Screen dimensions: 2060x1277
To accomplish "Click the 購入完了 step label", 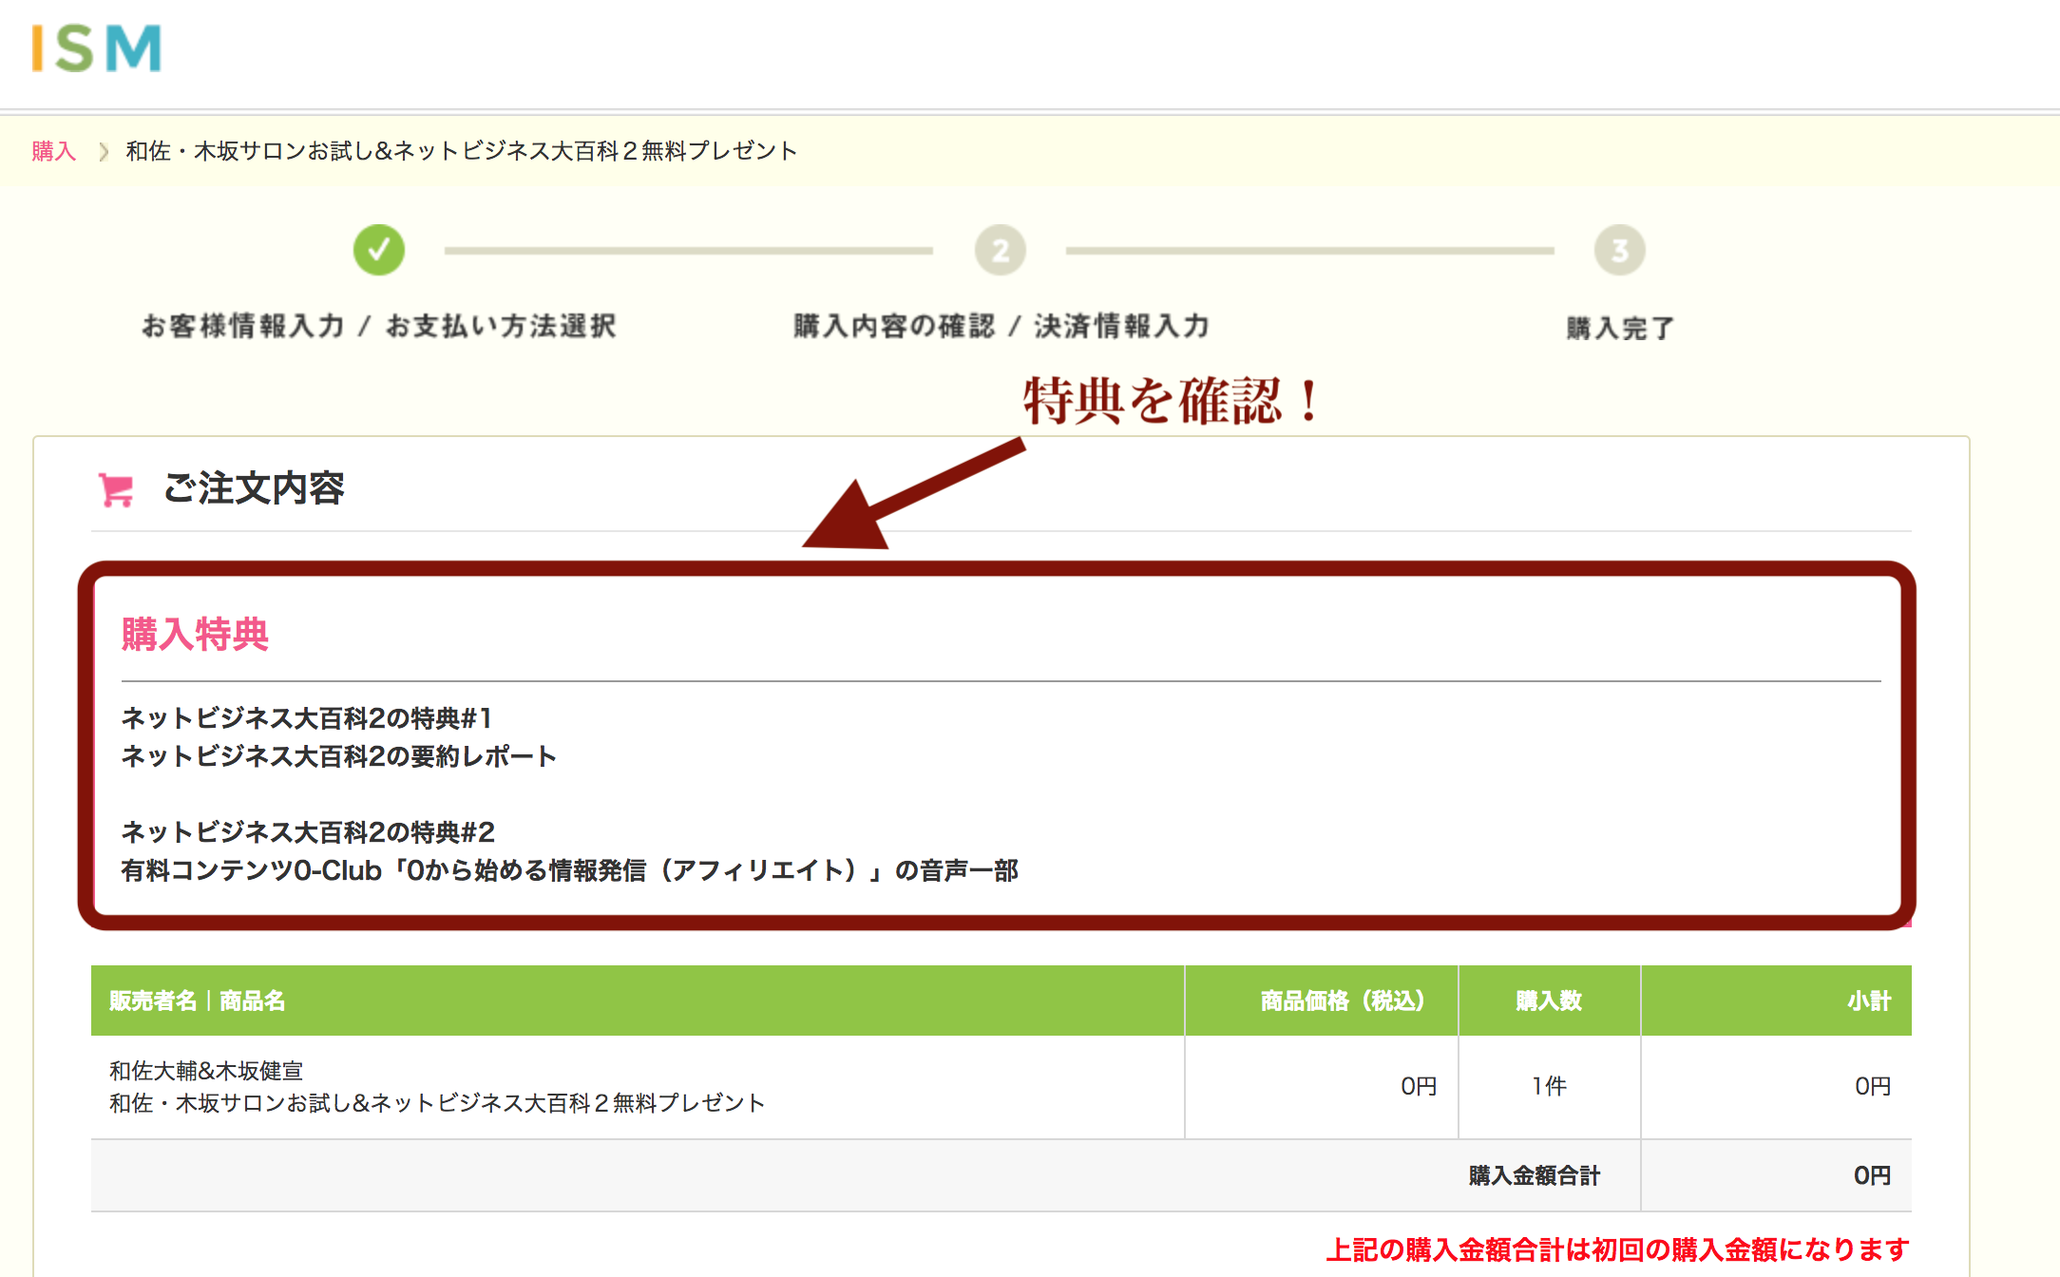I will (1620, 328).
